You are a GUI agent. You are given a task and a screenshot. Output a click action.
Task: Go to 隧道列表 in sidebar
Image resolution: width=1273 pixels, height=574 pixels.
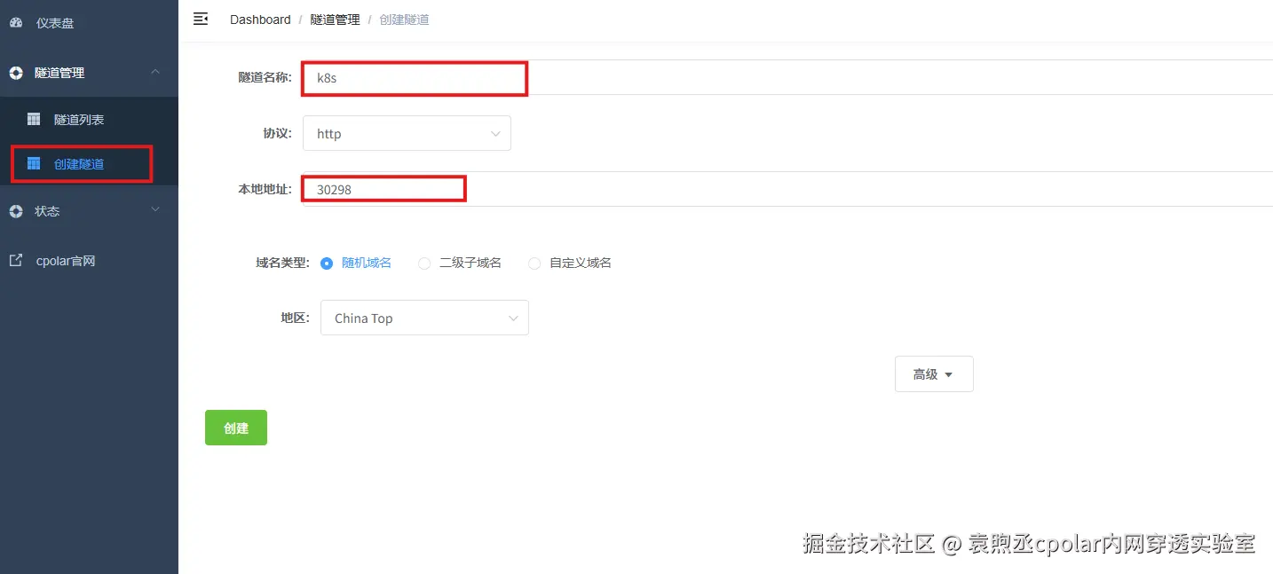point(89,119)
